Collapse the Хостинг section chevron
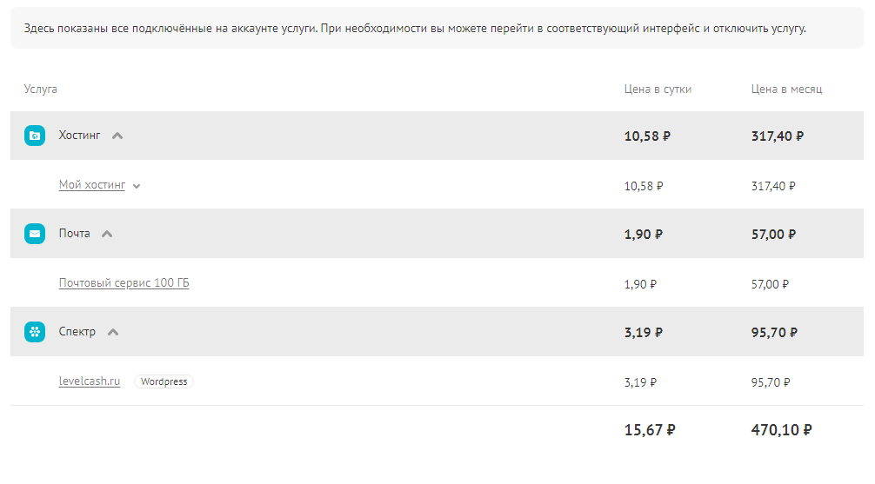Viewport: 875px width, 484px height. [x=117, y=136]
